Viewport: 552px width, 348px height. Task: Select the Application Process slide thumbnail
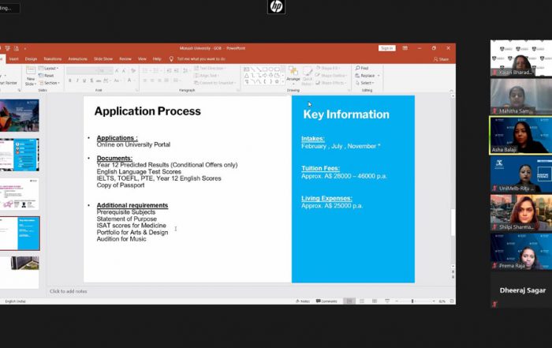[20, 233]
